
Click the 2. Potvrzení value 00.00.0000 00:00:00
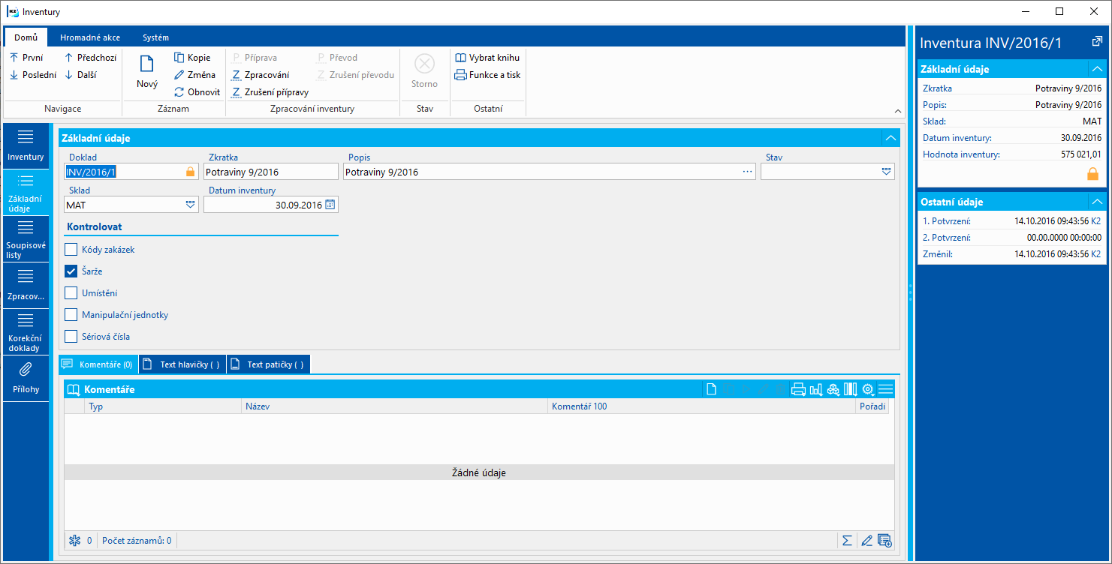[1064, 238]
